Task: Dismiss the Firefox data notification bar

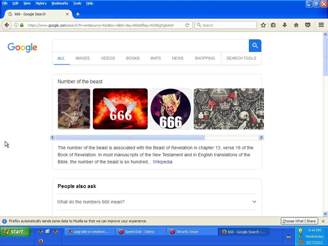Action: click(x=323, y=221)
